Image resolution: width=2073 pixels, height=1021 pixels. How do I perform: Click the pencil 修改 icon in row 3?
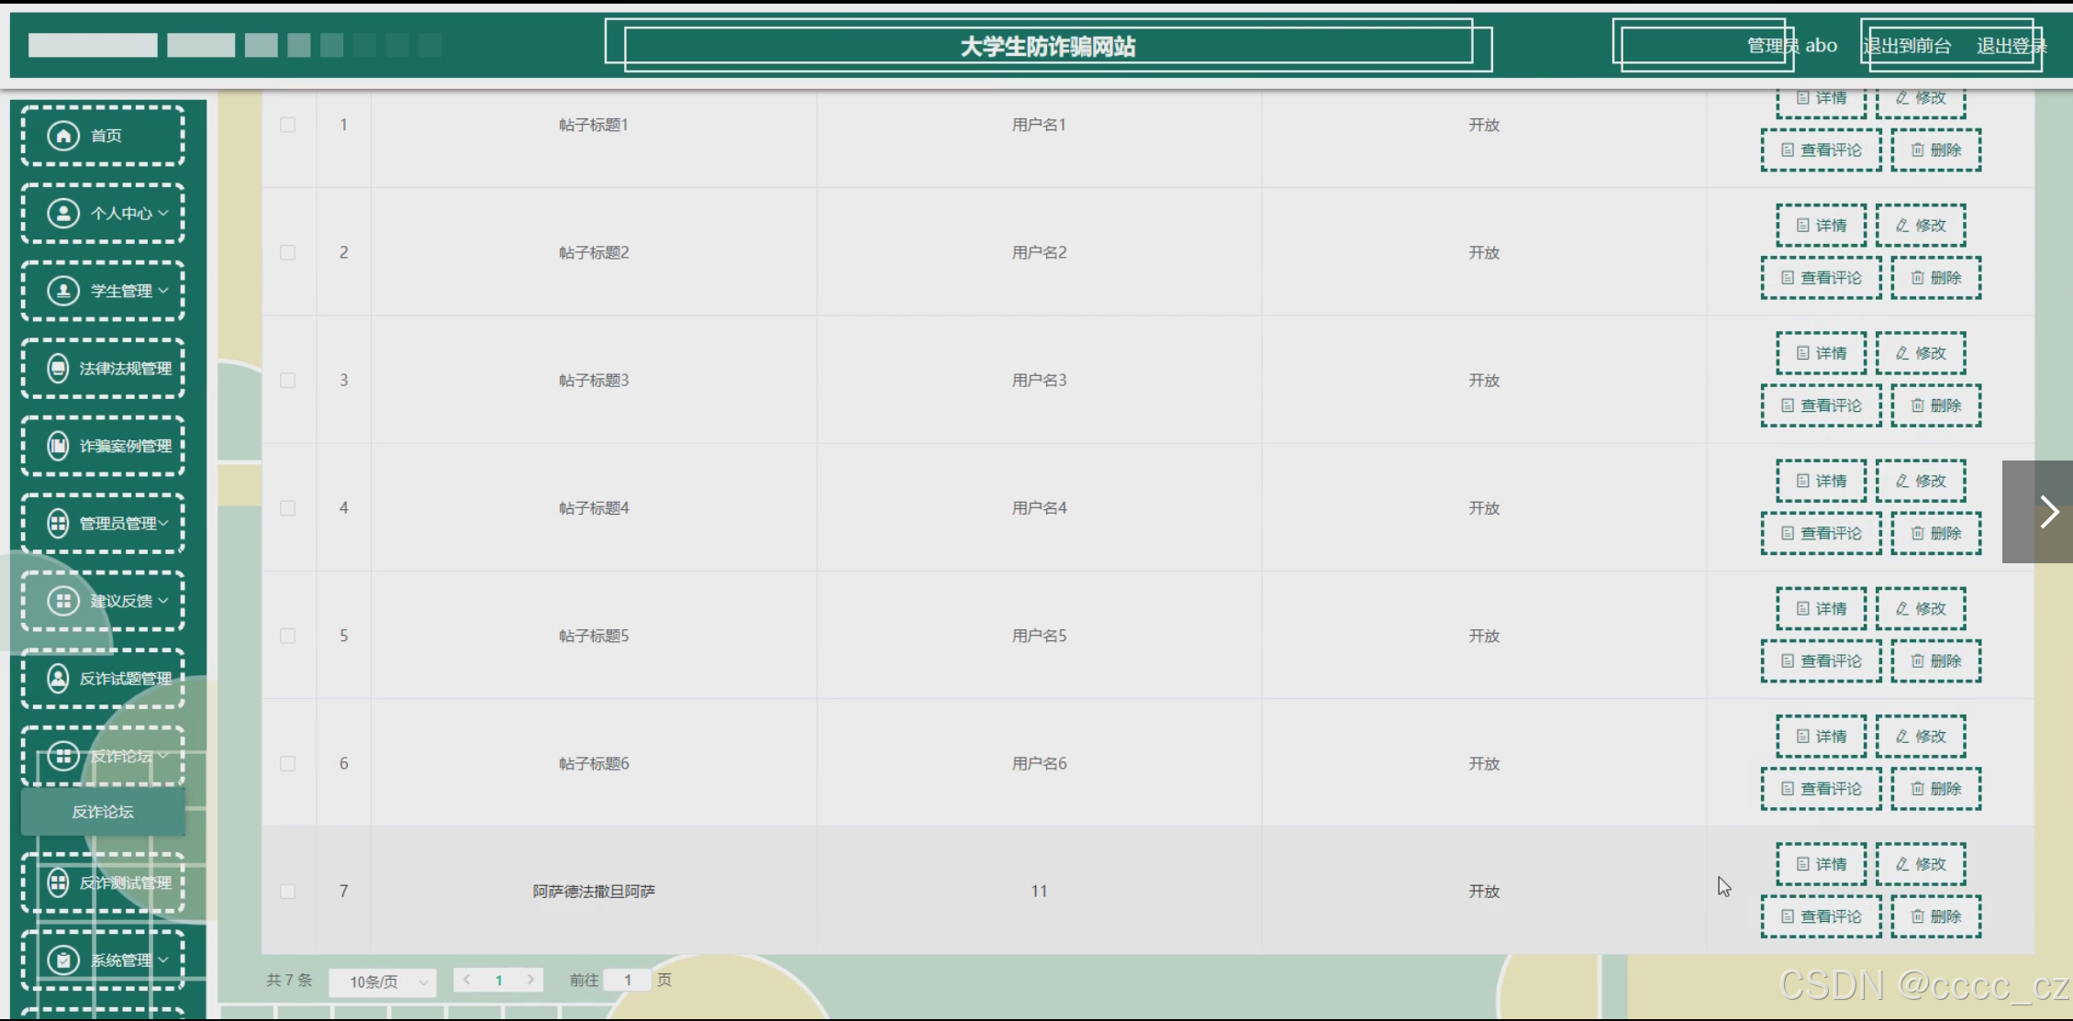click(x=1902, y=353)
